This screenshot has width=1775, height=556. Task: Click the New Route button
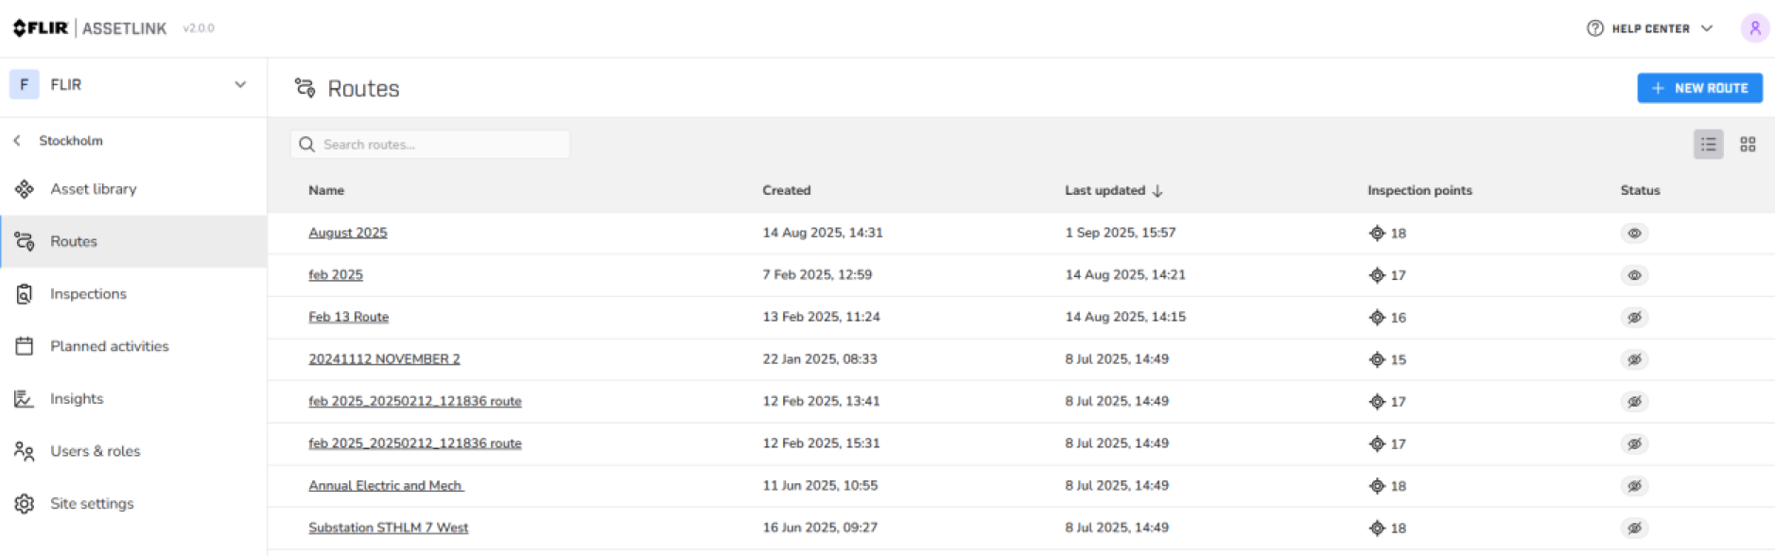pyautogui.click(x=1698, y=88)
